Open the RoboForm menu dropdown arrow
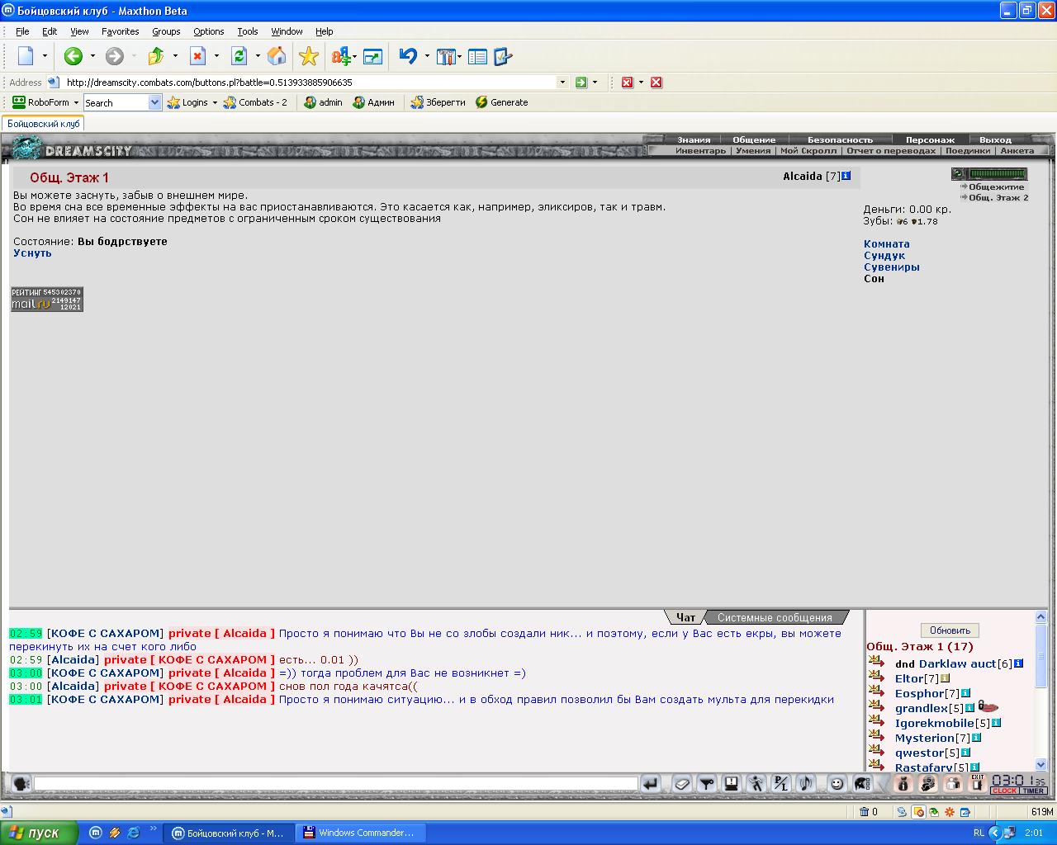1057x845 pixels. (76, 102)
